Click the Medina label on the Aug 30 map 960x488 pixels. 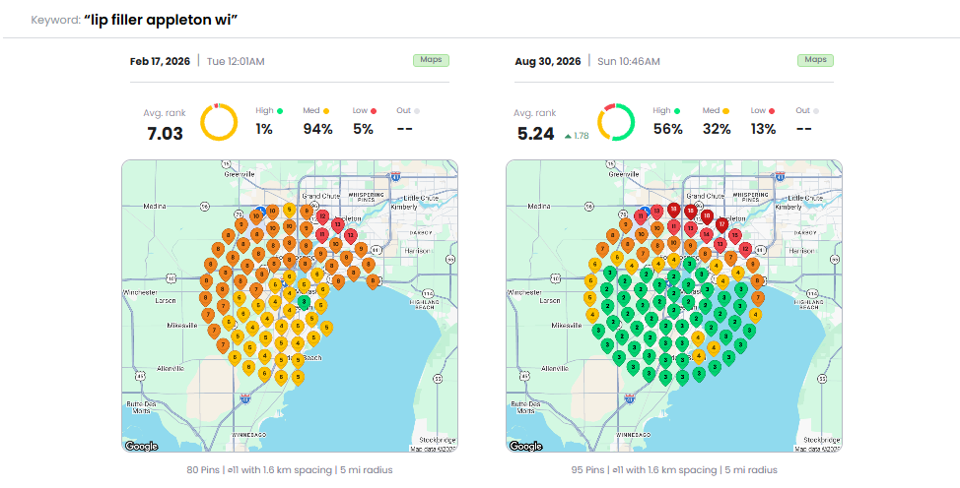(x=539, y=206)
